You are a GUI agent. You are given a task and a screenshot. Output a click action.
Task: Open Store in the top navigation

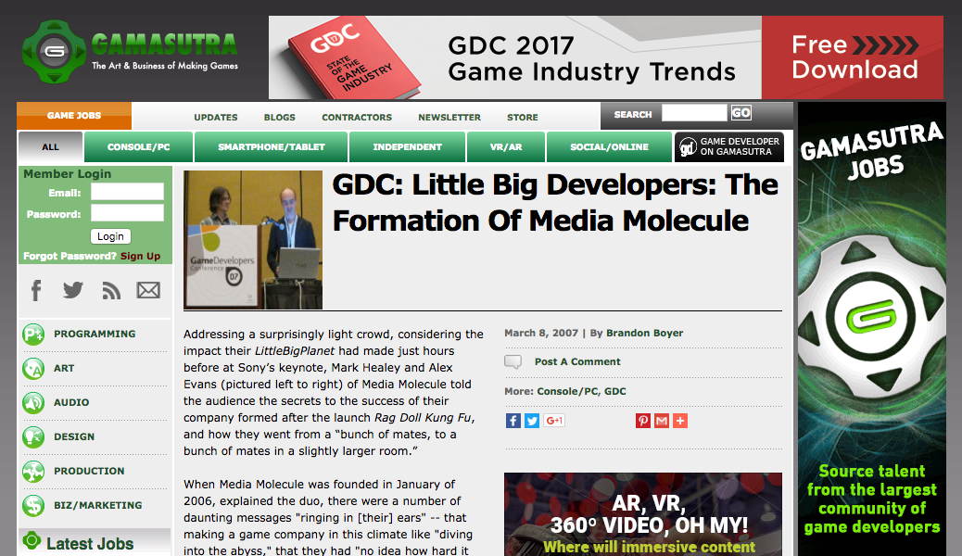coord(523,117)
